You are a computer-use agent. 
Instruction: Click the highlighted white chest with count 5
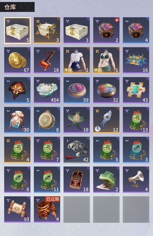click(x=17, y=30)
